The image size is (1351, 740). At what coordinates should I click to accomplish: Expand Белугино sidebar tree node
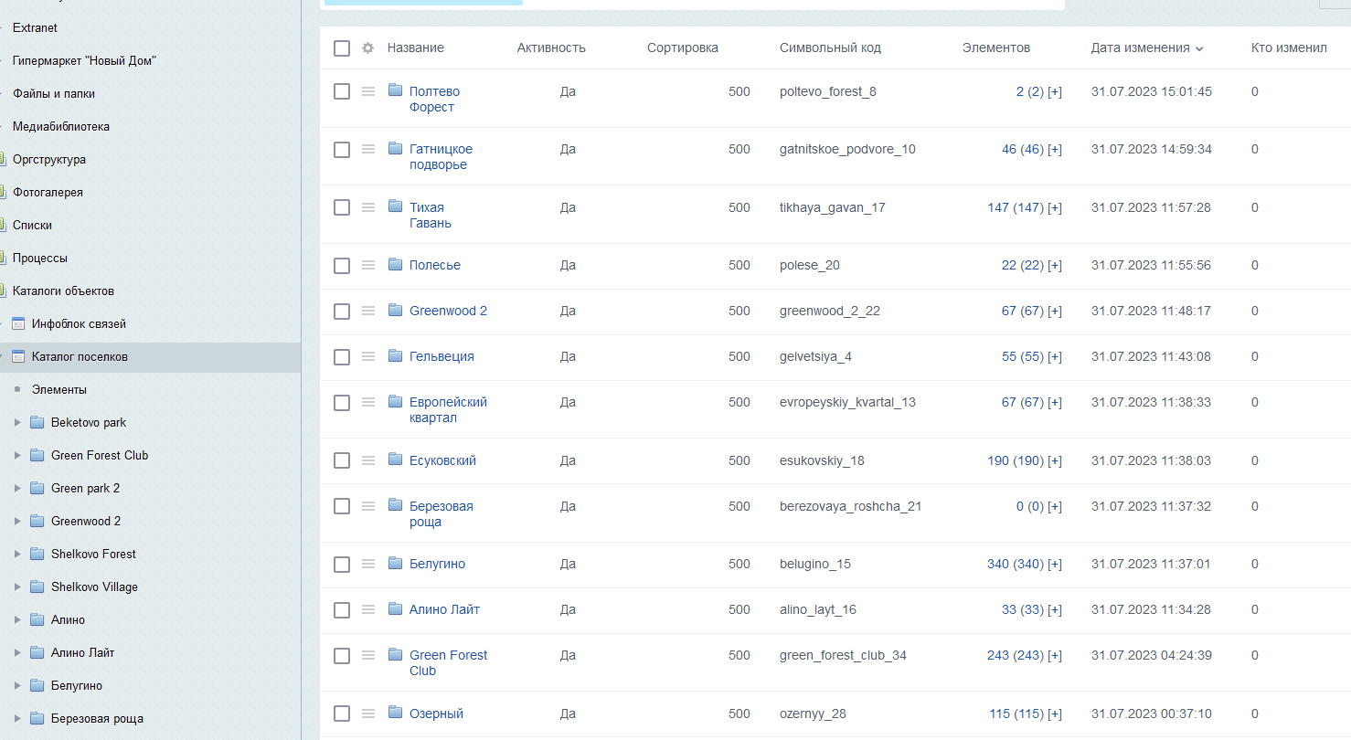(x=17, y=685)
